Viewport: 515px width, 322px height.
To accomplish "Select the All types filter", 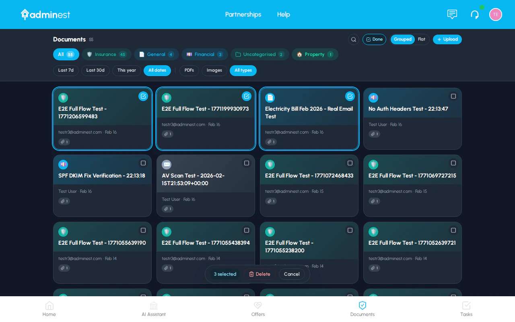I will tap(243, 70).
